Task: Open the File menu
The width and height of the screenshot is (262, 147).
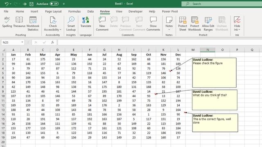Action: pyautogui.click(x=6, y=11)
